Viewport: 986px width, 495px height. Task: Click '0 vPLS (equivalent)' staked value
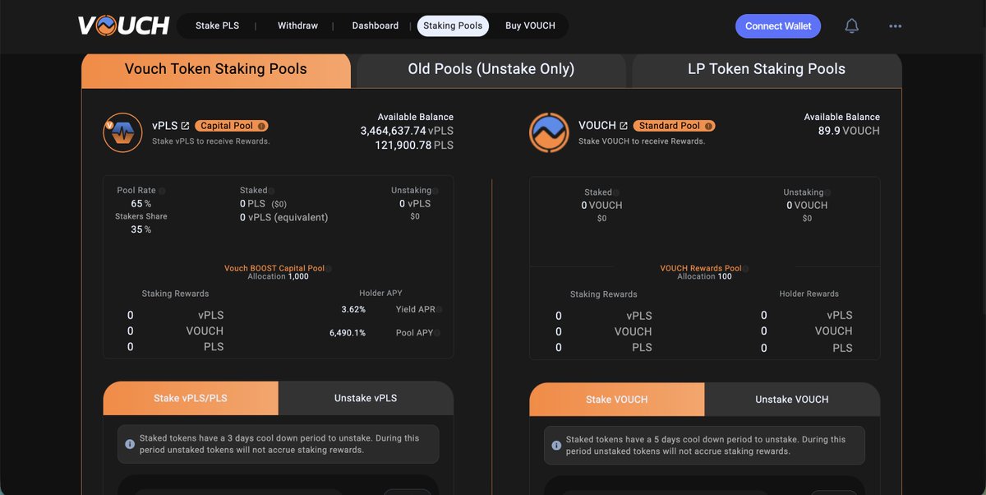pyautogui.click(x=283, y=218)
